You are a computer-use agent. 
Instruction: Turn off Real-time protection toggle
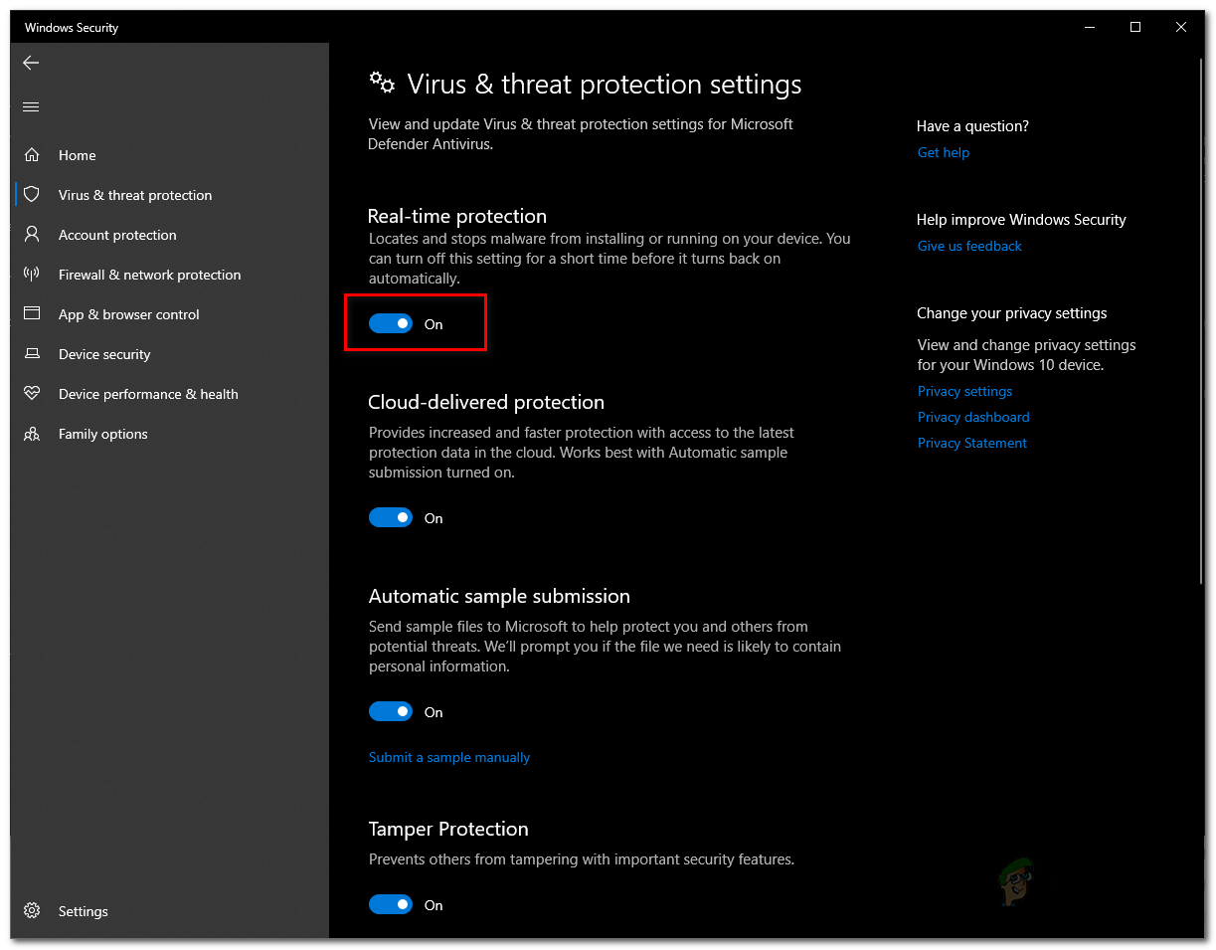click(x=391, y=324)
